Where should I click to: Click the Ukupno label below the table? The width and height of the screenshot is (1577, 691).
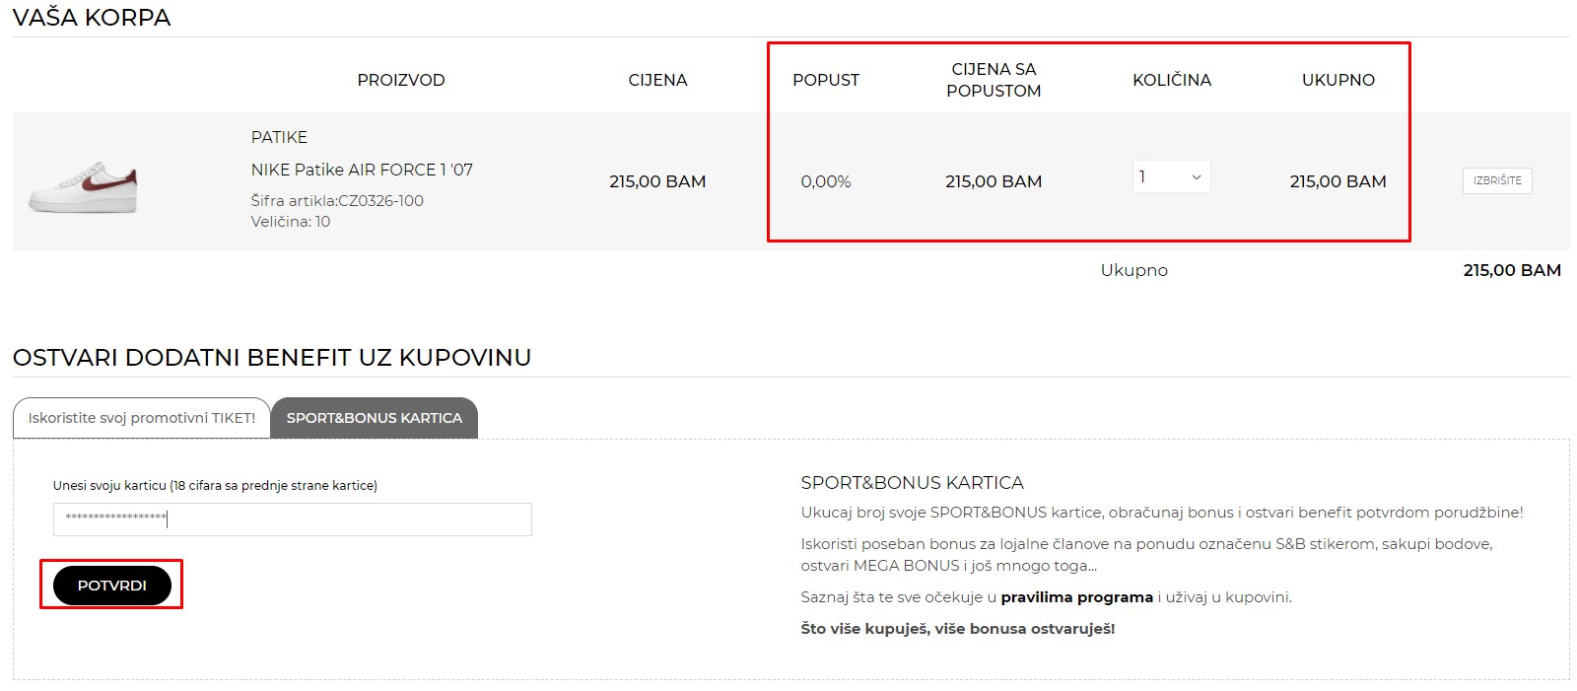point(1134,270)
